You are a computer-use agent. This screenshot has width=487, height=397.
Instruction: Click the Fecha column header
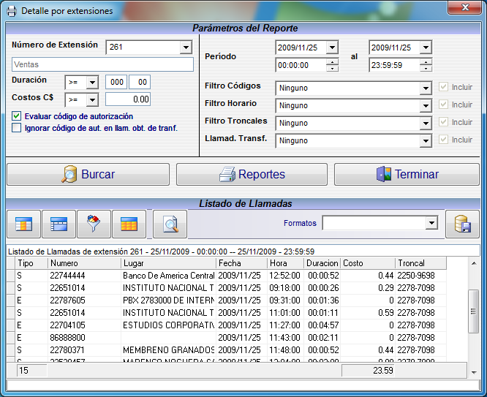click(241, 263)
